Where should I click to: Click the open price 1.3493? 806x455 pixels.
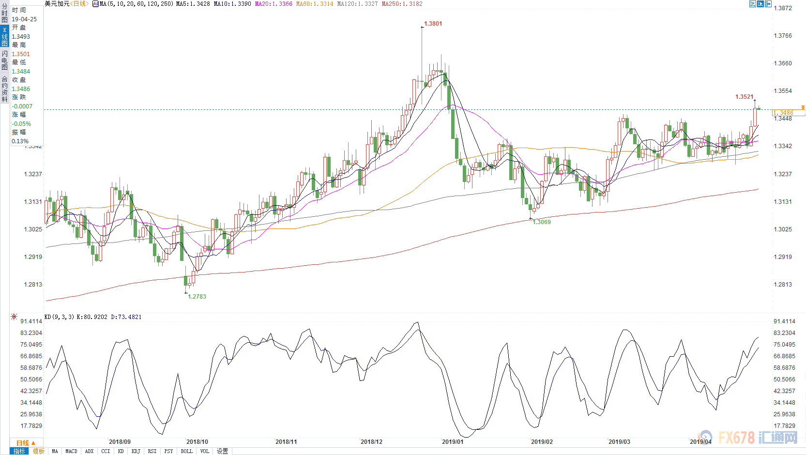[x=21, y=37]
